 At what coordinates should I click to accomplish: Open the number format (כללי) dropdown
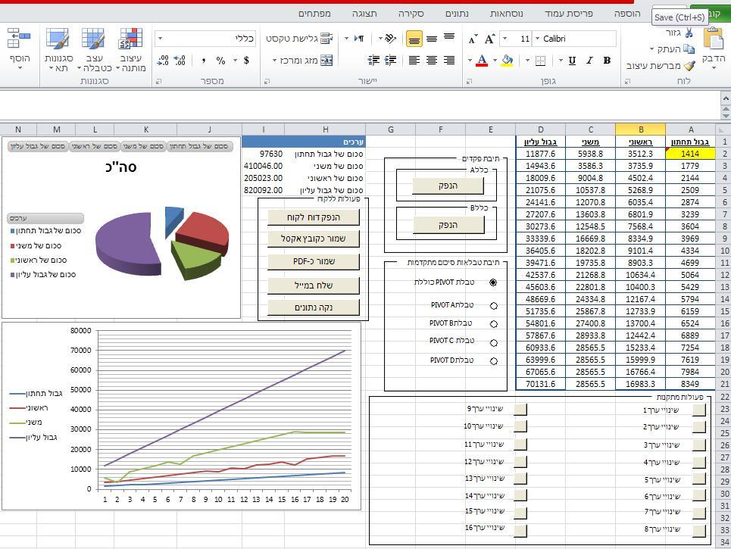160,39
